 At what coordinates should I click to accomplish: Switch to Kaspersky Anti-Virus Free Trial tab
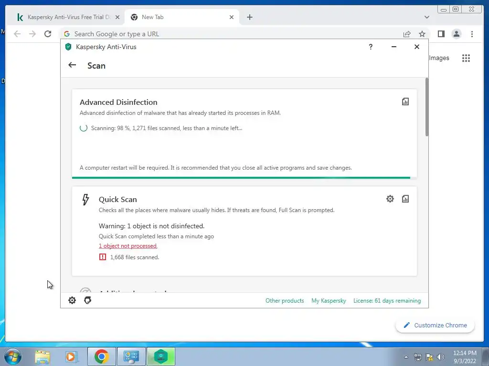coord(67,17)
